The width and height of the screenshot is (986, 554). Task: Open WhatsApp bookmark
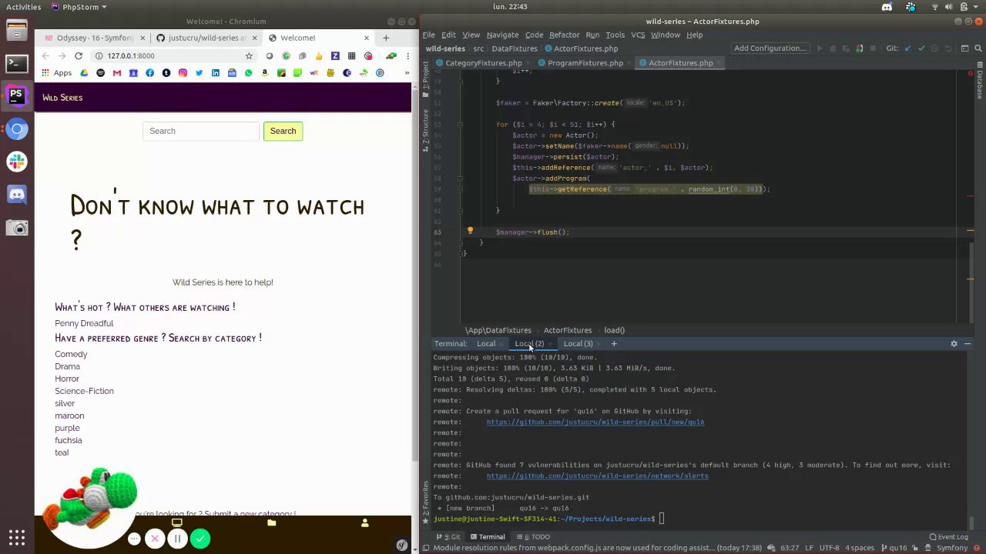(x=248, y=73)
